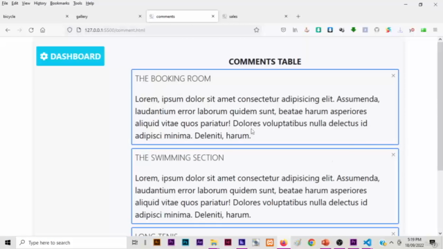Open PowerPoint from the taskbar
443x249 pixels.
point(325,242)
